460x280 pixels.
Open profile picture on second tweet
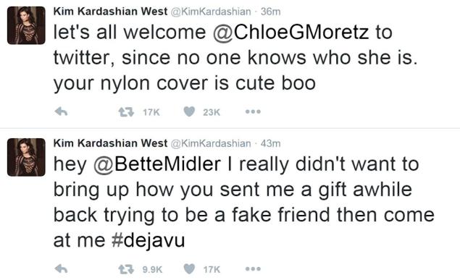(26, 157)
